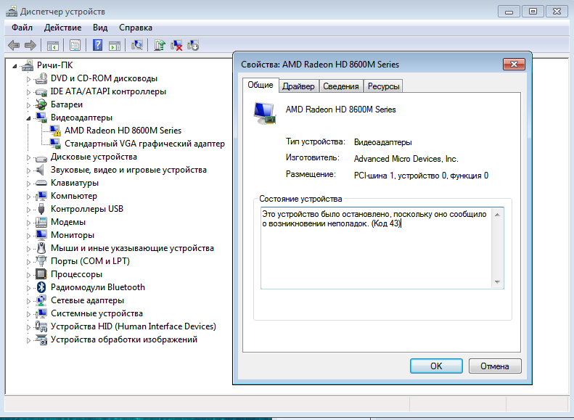Switch to the Драйвер tab
This screenshot has width=574, height=420.
[x=298, y=86]
